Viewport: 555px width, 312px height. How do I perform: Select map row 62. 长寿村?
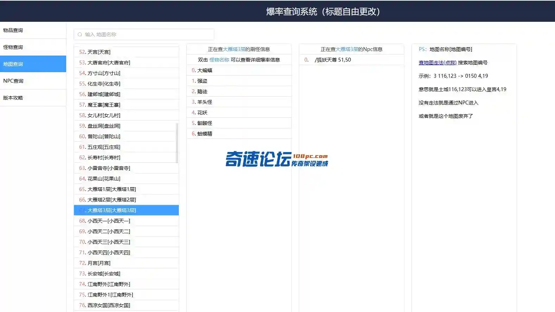click(126, 158)
